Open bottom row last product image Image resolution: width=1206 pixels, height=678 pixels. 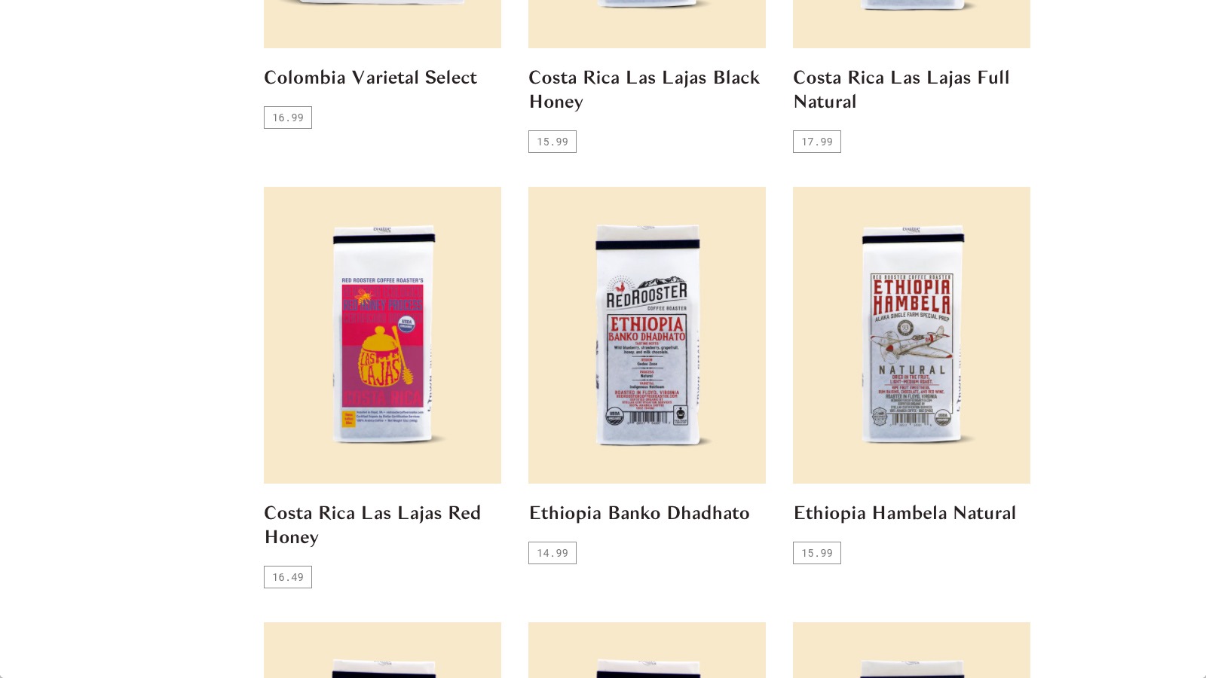pyautogui.click(x=911, y=650)
